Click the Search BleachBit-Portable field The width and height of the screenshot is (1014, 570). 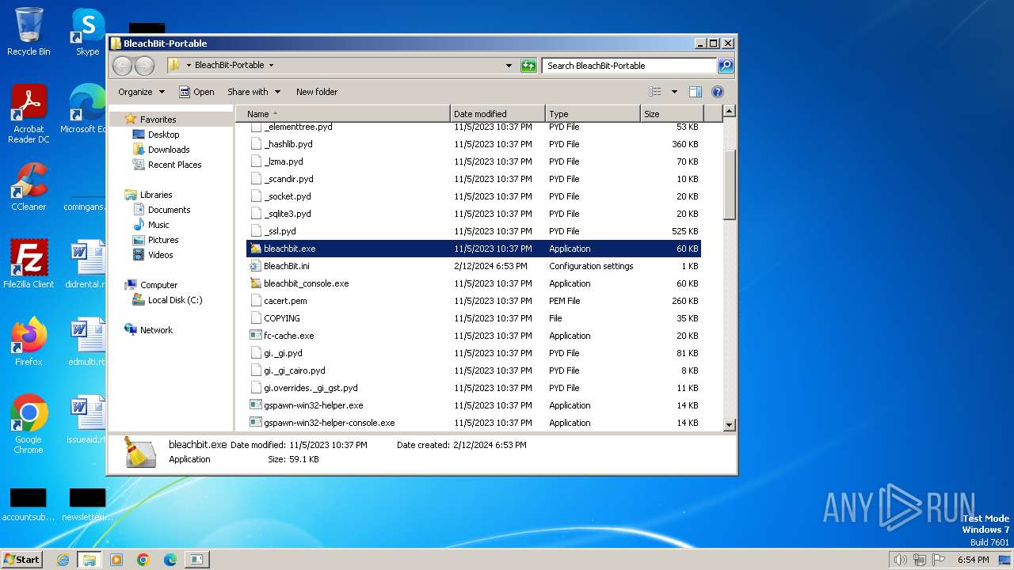[x=630, y=66]
